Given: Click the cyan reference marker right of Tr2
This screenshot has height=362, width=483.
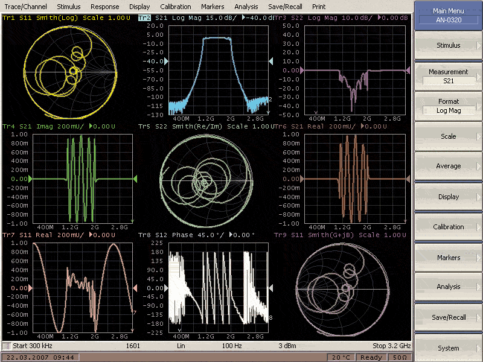Looking at the screenshot, I should click(271, 62).
